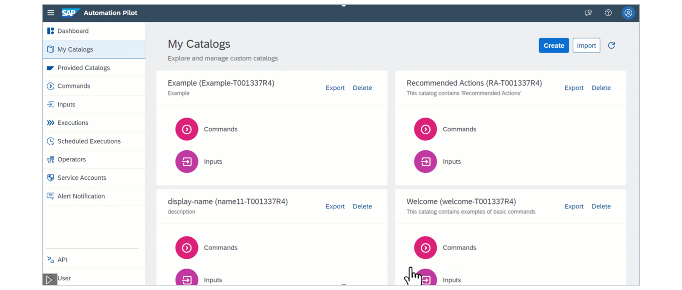The width and height of the screenshot is (682, 290).
Task: Open Commands icon in Welcome catalog
Action: click(425, 247)
